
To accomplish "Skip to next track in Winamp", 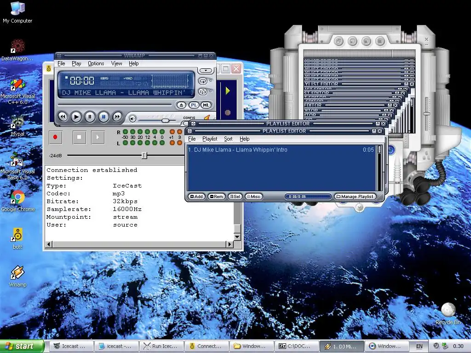I will (x=117, y=116).
